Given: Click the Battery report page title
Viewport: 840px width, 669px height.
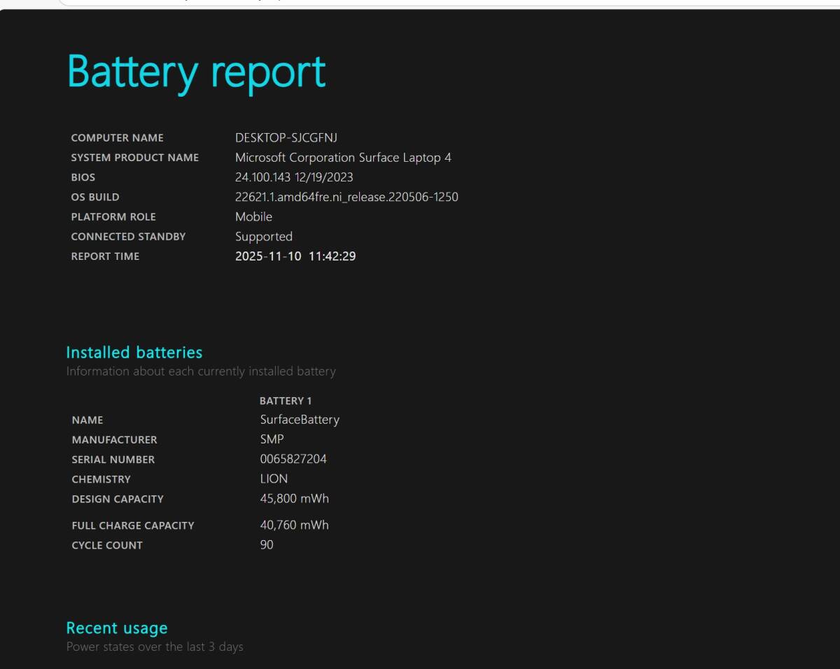Looking at the screenshot, I should coord(196,71).
